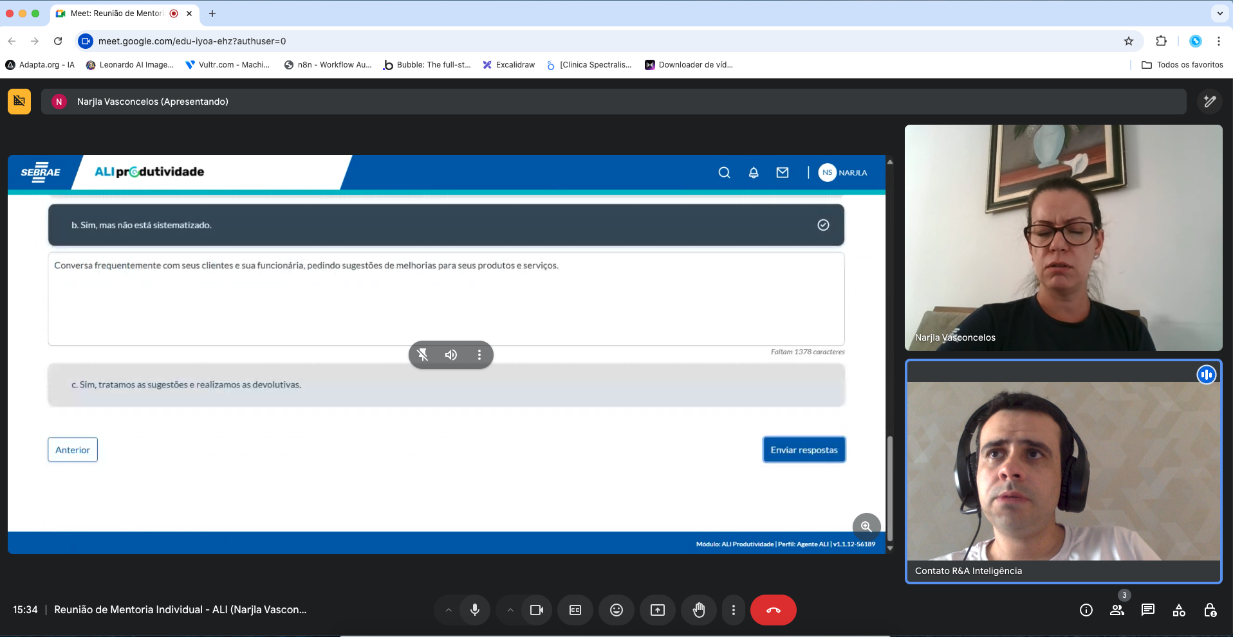Expand camera video settings arrow

pos(510,610)
